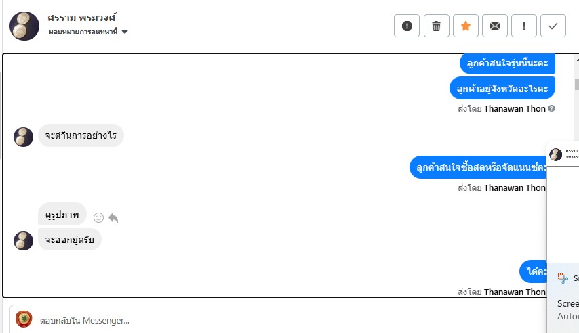Click message bubble จะศรินการอย่างไร
Viewport: 579px width, 333px height.
point(81,135)
